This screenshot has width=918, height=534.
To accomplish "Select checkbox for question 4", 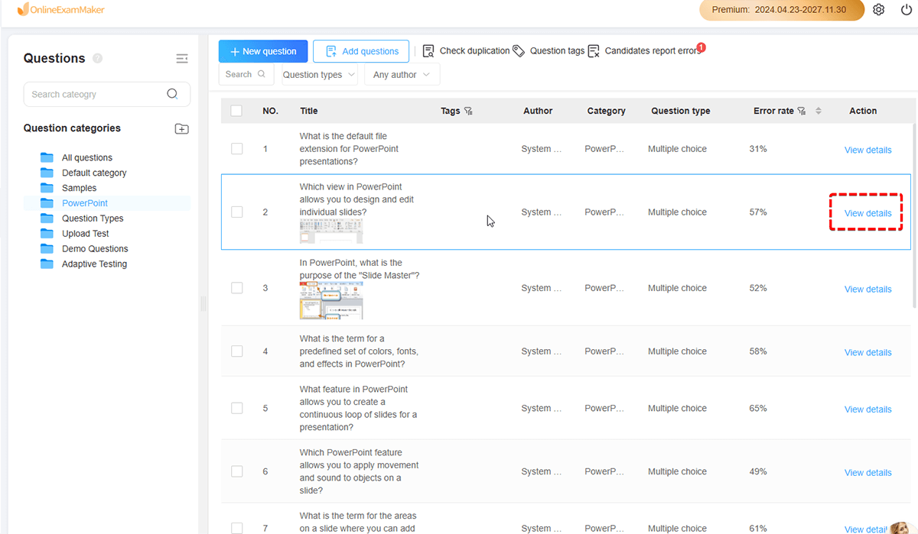I will point(237,351).
